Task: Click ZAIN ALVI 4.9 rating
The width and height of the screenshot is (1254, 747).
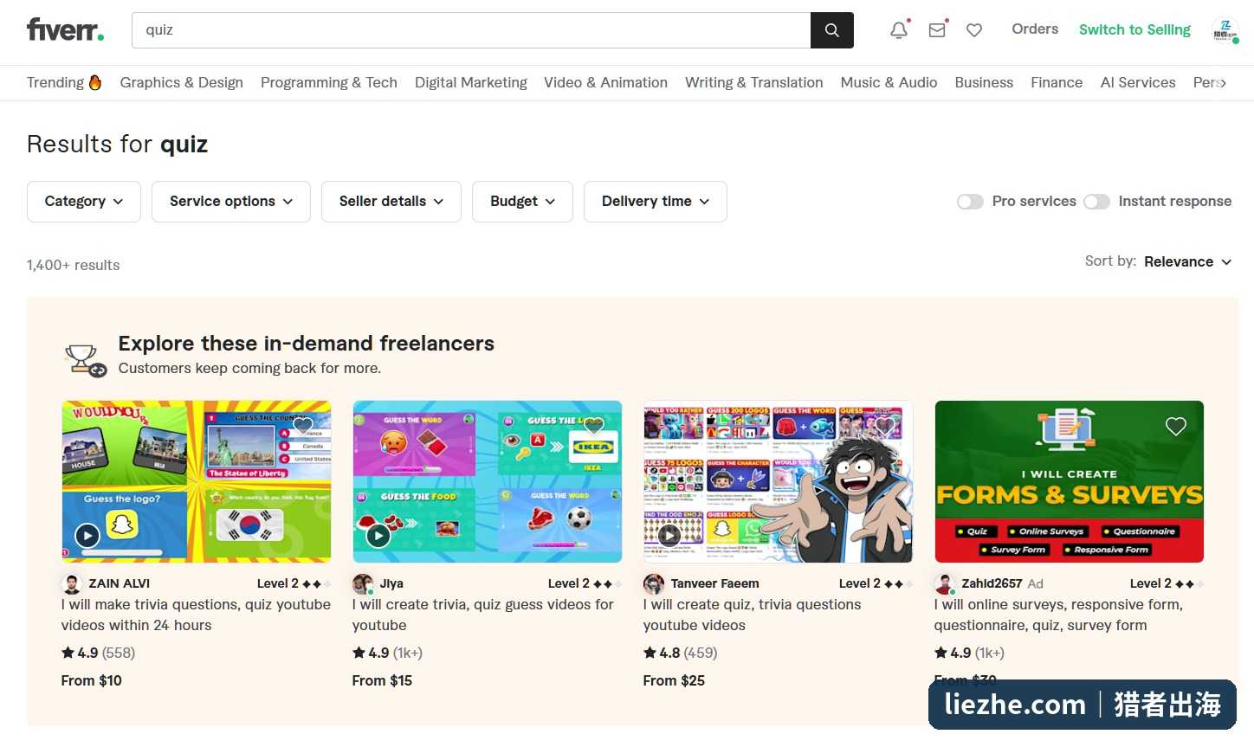Action: click(98, 653)
